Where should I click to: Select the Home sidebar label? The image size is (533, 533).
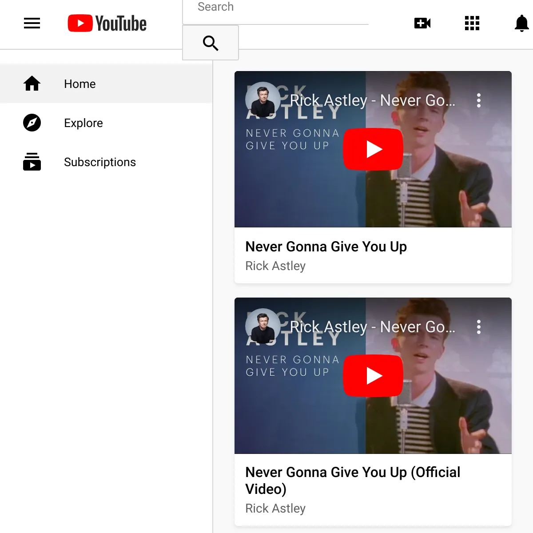(80, 84)
